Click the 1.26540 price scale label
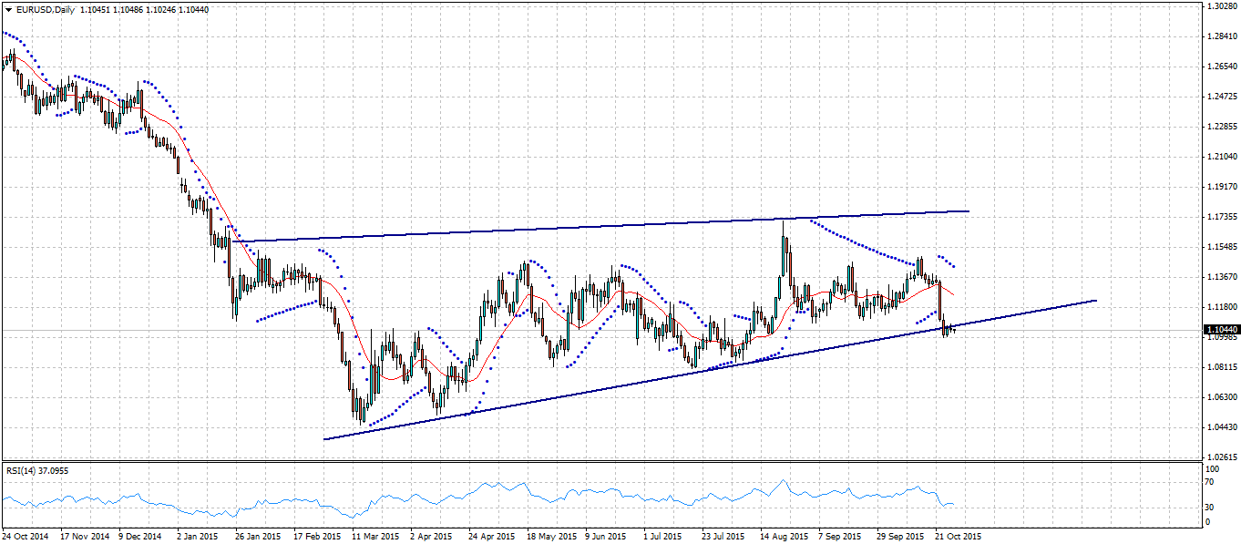Image resolution: width=1241 pixels, height=544 pixels. (x=1221, y=67)
